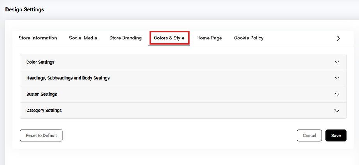359x165 pixels.
Task: Switch to the Social Media tab
Action: tap(83, 38)
